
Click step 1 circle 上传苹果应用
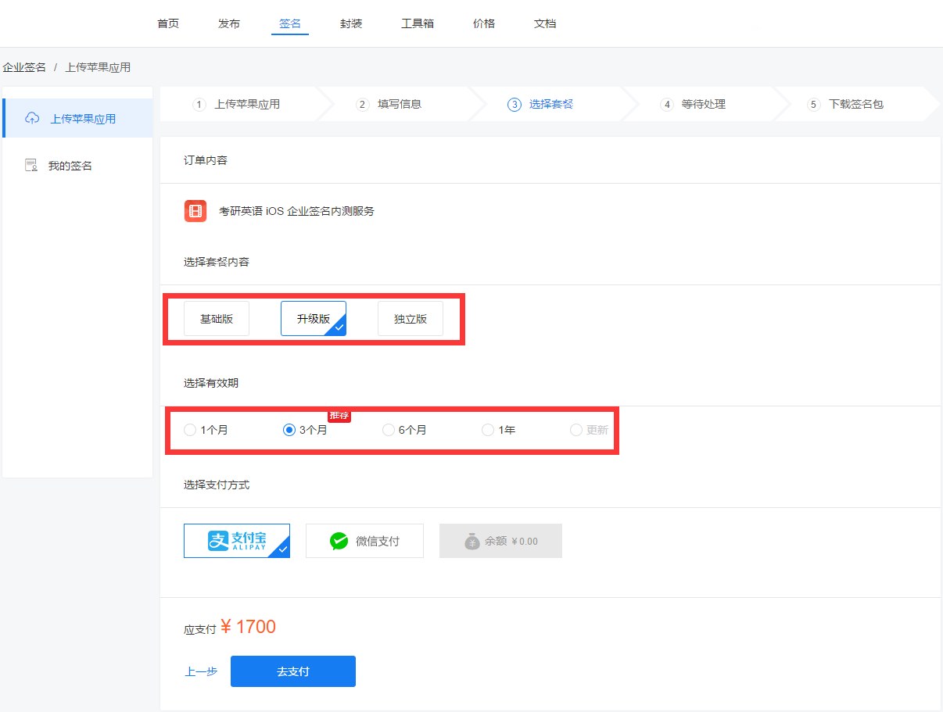pos(199,105)
